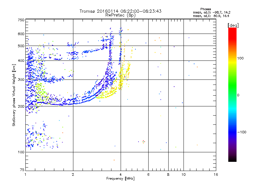Click the y-axis tick label "75"
The width and height of the screenshot is (254, 190).
[22, 170]
